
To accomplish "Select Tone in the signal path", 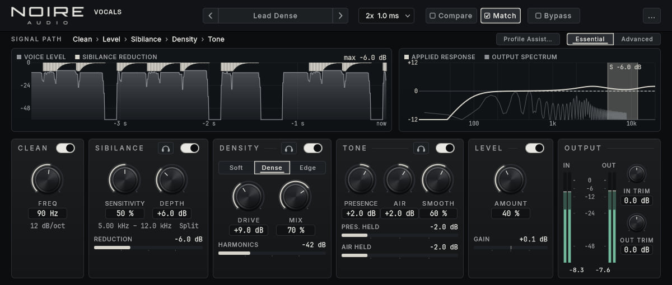I will click(x=216, y=39).
